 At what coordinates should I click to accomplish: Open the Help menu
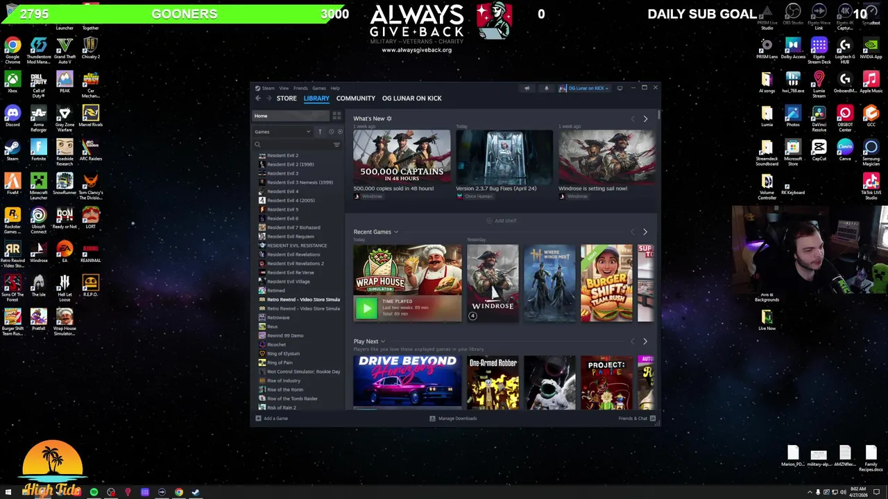coord(335,88)
